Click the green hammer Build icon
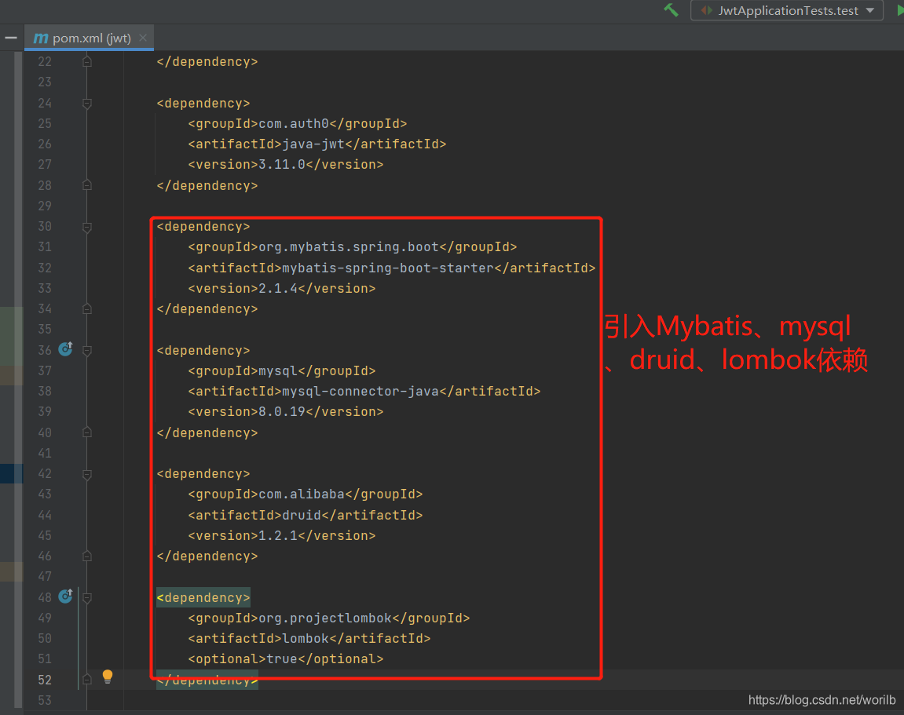The height and width of the screenshot is (715, 904). (x=671, y=9)
